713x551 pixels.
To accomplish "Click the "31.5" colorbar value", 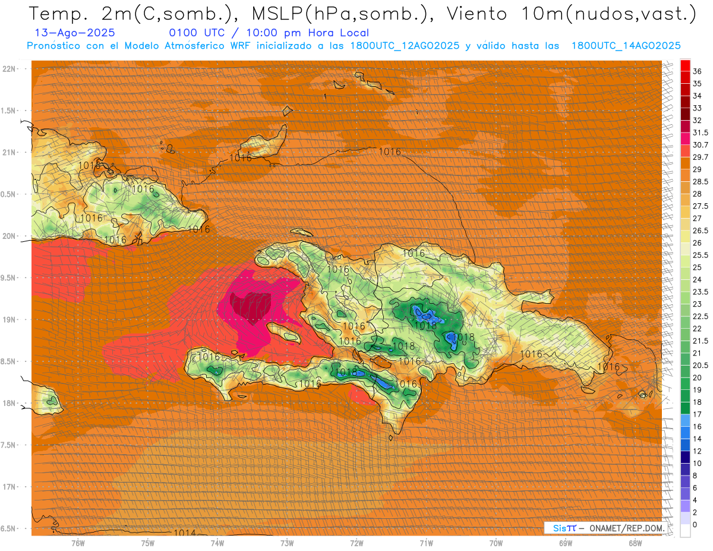I will pos(701,133).
